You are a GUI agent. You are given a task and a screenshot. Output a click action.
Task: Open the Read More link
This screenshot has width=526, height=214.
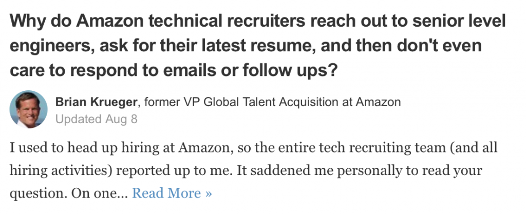point(172,193)
